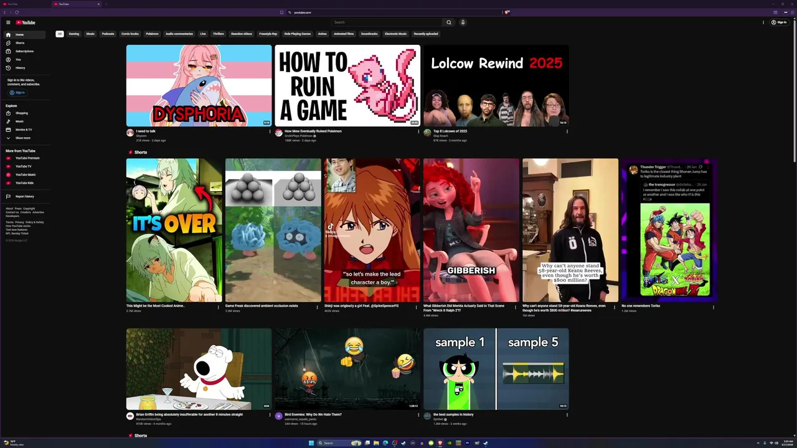
Task: Click Sign in button in header
Action: [x=780, y=22]
